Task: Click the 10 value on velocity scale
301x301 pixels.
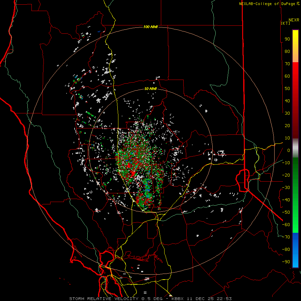Action: [x=287, y=138]
